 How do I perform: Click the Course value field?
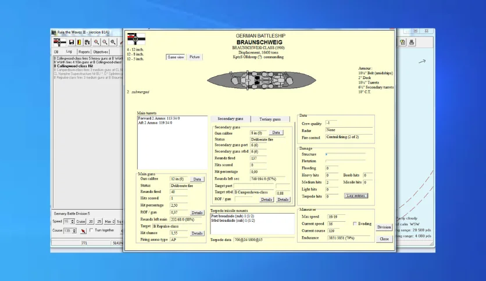tap(67, 231)
